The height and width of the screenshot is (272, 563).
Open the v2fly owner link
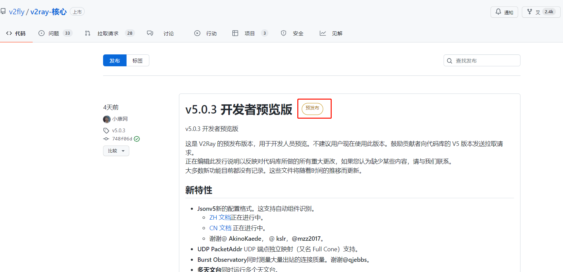point(17,12)
